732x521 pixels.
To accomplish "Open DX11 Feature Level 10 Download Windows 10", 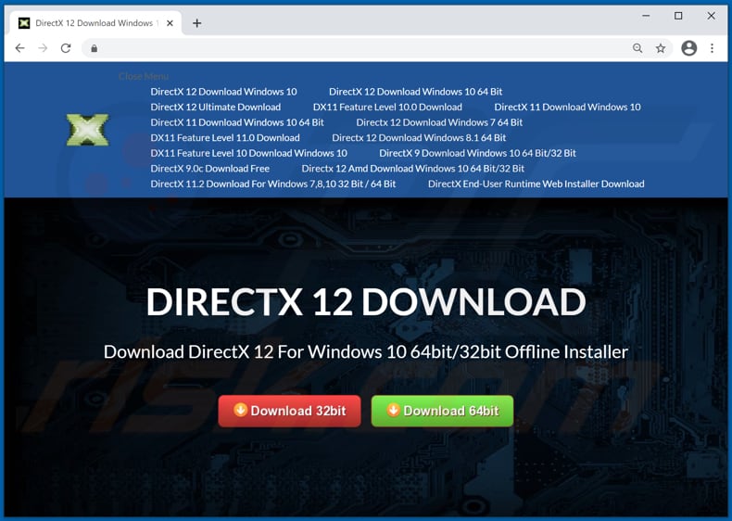I will [x=249, y=153].
